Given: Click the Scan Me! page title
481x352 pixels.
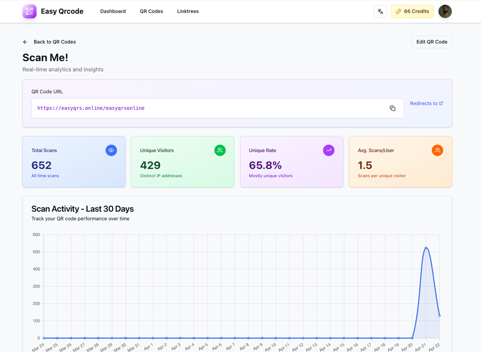Looking at the screenshot, I should pos(45,57).
